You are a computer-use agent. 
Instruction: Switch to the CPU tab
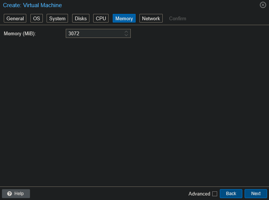101,18
